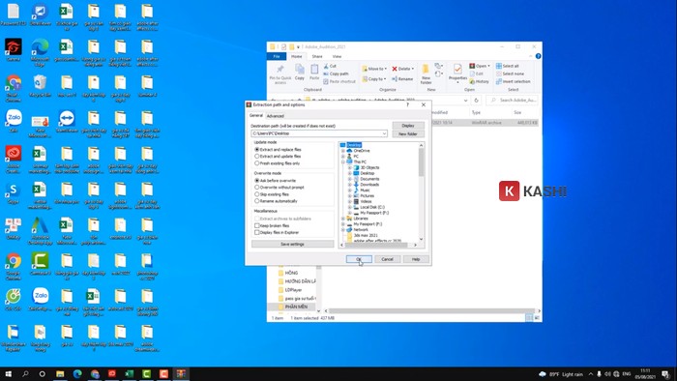Open Move to dropdown in Explorer ribbon
The width and height of the screenshot is (677, 381).
pyautogui.click(x=374, y=69)
